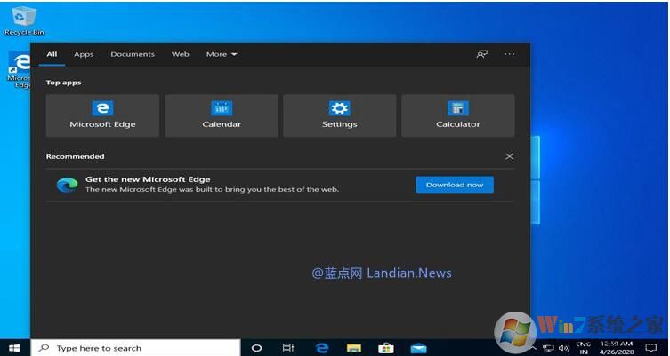Dismiss the Recommended section with X
670x356 pixels.
pos(509,156)
